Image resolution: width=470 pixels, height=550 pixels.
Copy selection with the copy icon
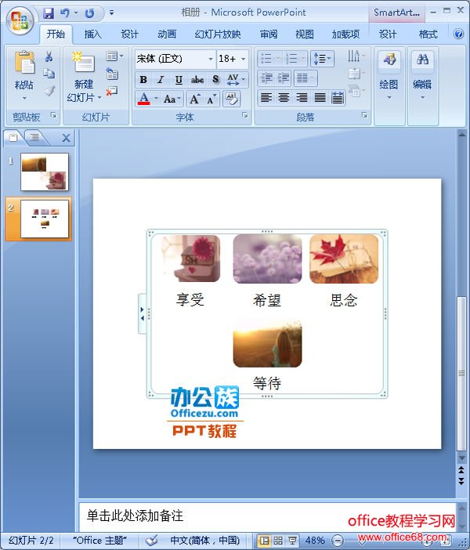click(49, 74)
